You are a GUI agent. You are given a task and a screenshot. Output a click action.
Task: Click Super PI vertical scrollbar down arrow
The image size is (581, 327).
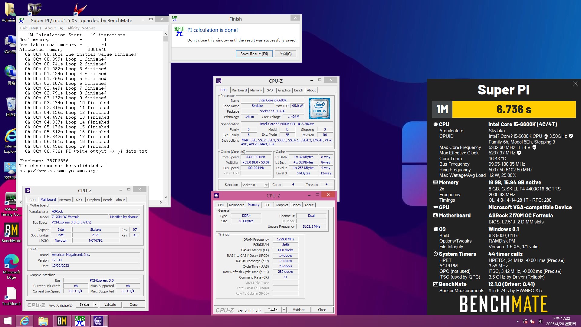166,197
